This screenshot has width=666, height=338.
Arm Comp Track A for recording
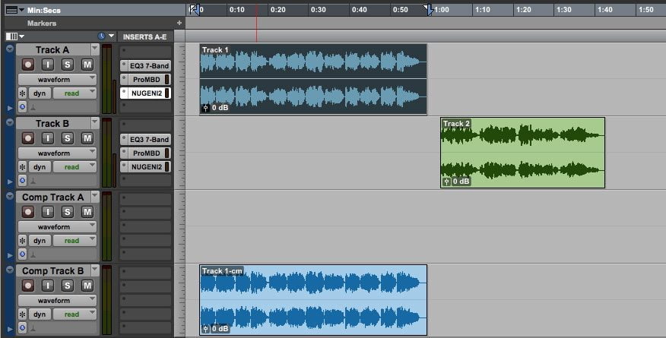pos(28,212)
